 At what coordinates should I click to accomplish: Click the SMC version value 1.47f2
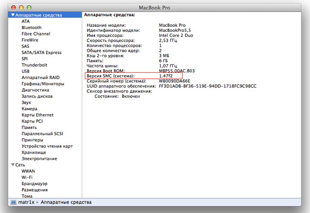(165, 76)
